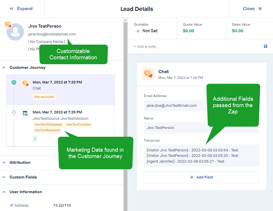Click the contact avatar profile picture
Image resolution: width=273 pixels, height=211 pixels.
(15, 32)
